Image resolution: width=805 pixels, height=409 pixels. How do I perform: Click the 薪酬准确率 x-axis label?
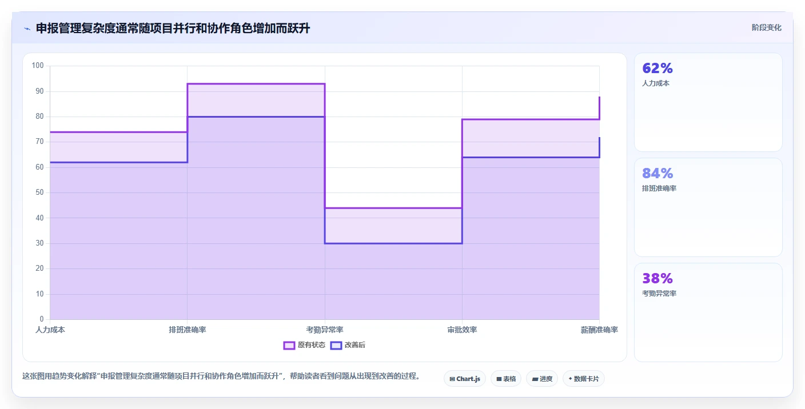[599, 330]
